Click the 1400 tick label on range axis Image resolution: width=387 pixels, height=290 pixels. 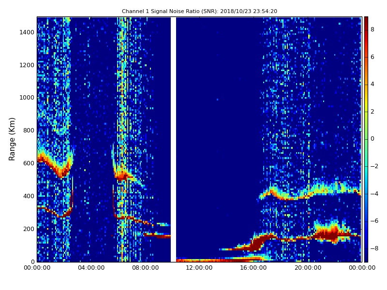[27, 32]
